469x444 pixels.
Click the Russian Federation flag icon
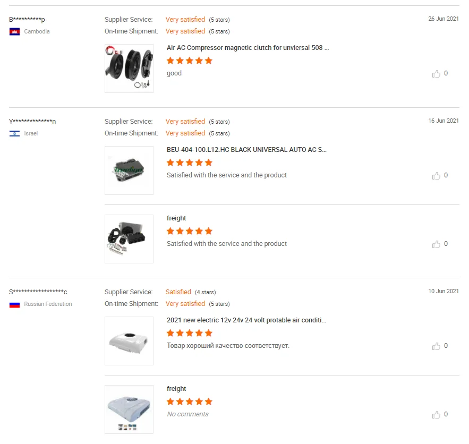click(15, 304)
